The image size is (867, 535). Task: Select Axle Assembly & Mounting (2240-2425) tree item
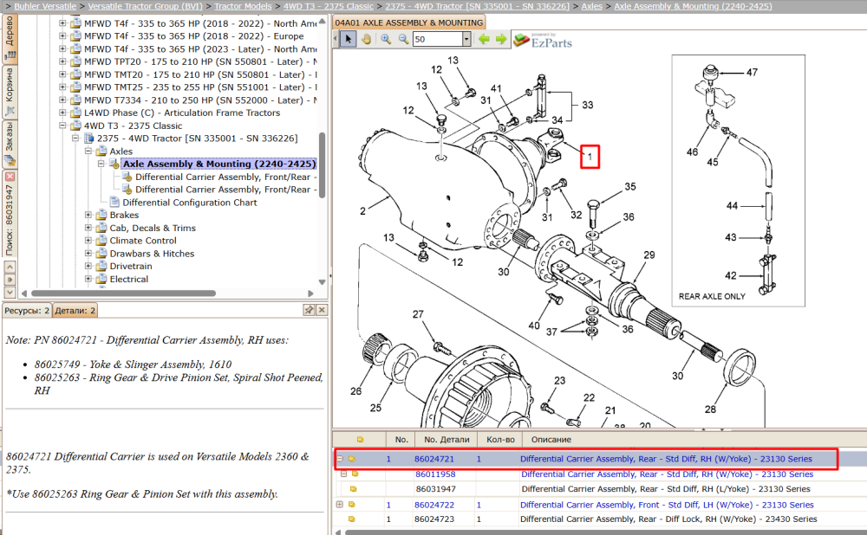(219, 164)
